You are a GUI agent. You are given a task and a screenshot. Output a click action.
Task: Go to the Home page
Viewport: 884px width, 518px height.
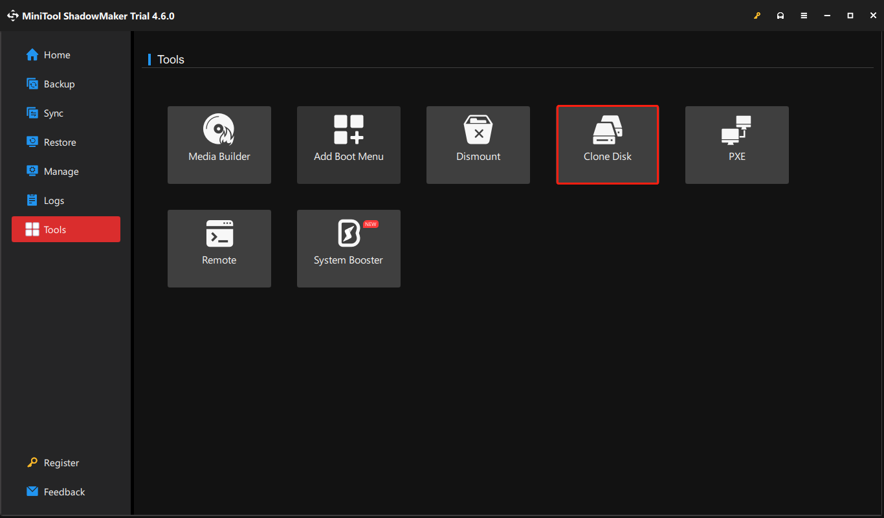coord(66,55)
